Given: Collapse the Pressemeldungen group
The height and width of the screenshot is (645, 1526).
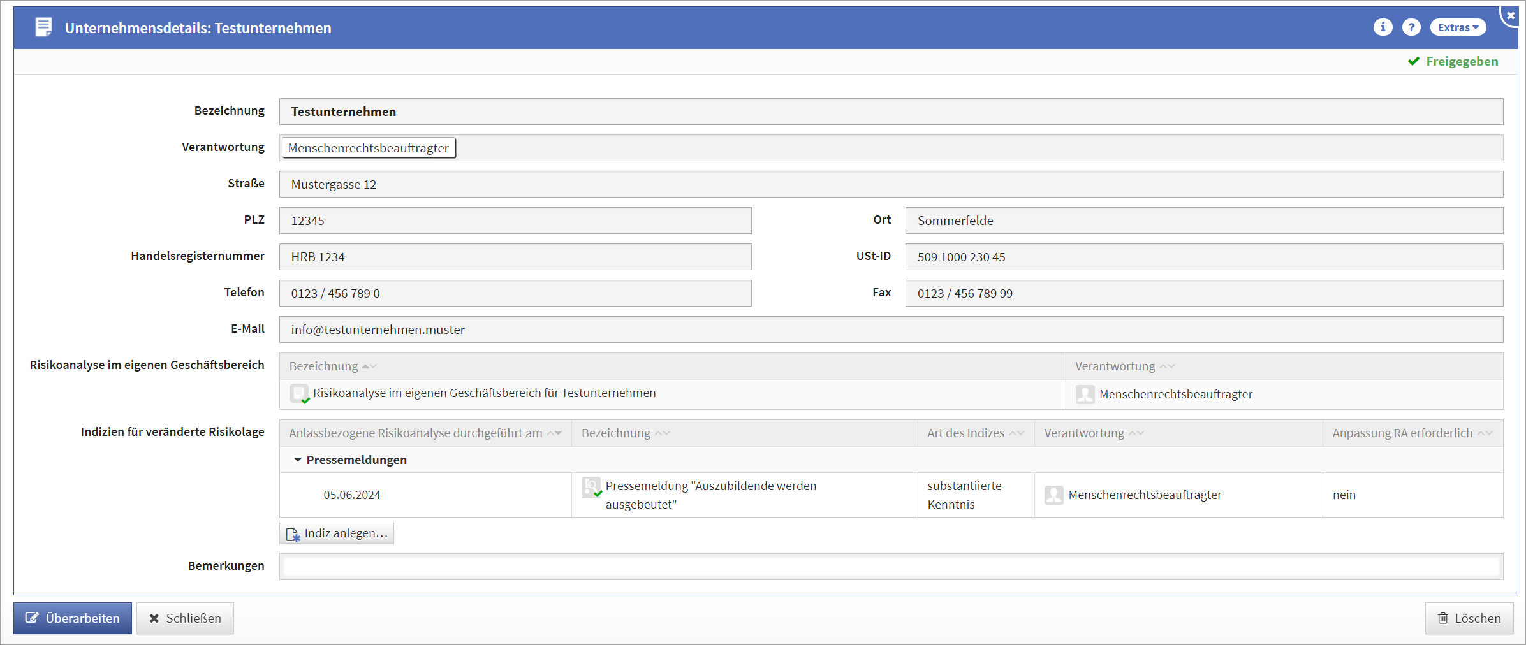Looking at the screenshot, I should [x=297, y=460].
